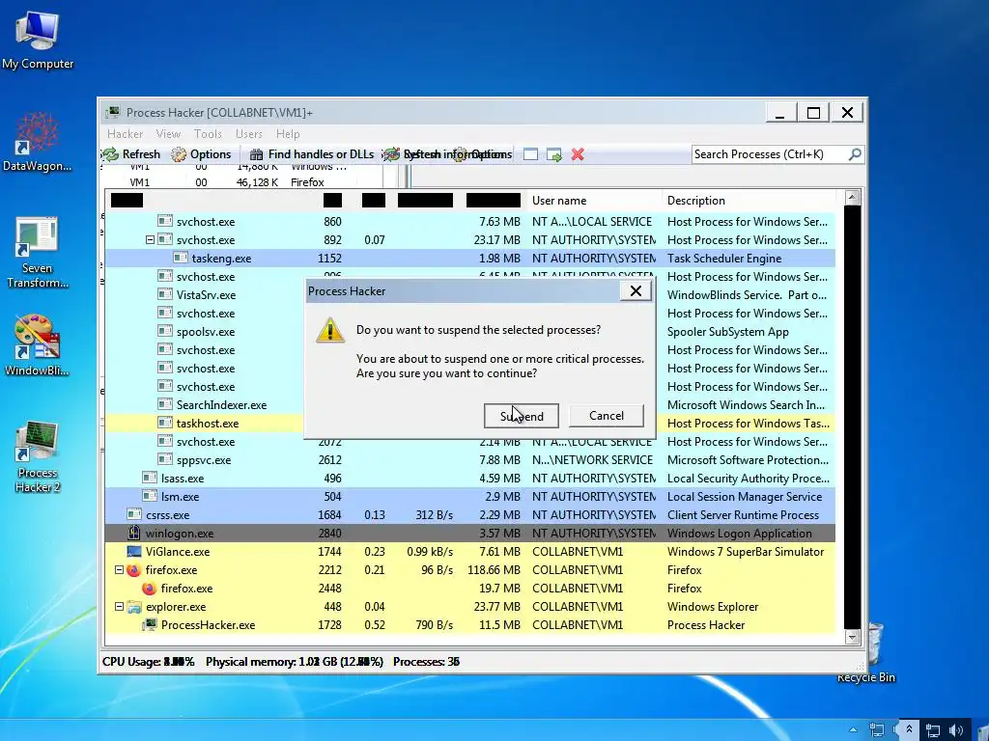Click the process list scrollbar down arrow
Image resolution: width=989 pixels, height=741 pixels.
[x=852, y=637]
